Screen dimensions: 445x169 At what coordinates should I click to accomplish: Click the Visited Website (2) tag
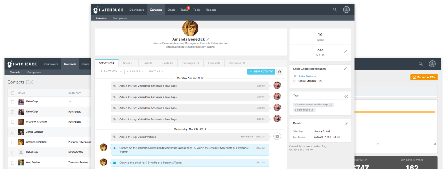click(x=305, y=109)
